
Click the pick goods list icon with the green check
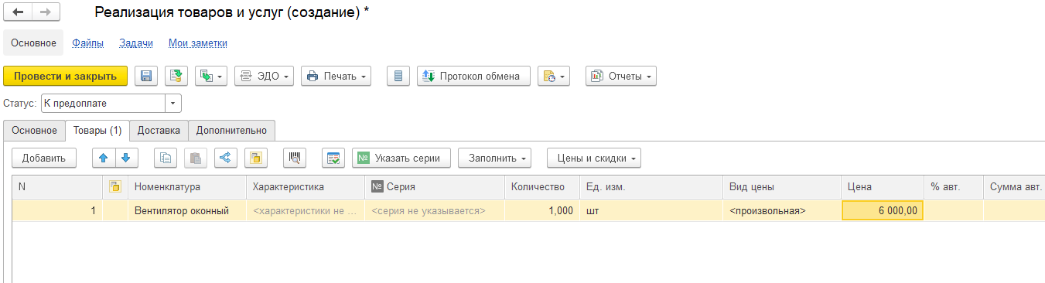point(333,158)
